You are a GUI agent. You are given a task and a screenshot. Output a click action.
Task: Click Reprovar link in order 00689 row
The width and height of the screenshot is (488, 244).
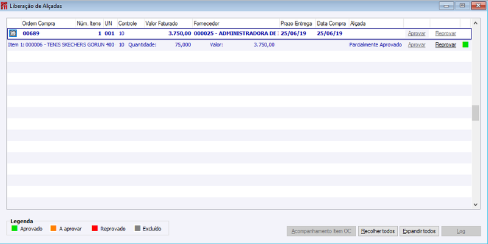(x=445, y=34)
